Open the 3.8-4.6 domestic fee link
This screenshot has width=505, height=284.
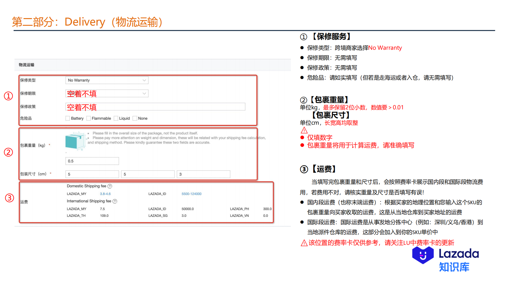coord(105,194)
